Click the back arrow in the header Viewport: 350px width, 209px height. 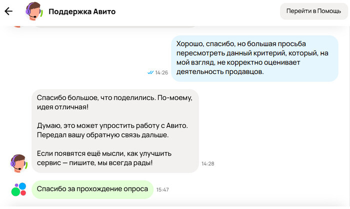8,11
